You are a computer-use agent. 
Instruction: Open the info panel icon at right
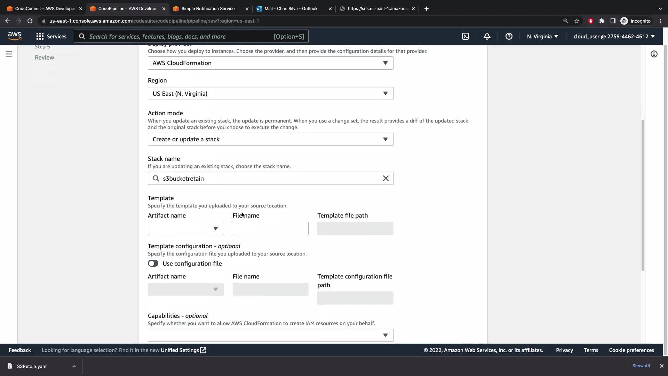point(654,54)
